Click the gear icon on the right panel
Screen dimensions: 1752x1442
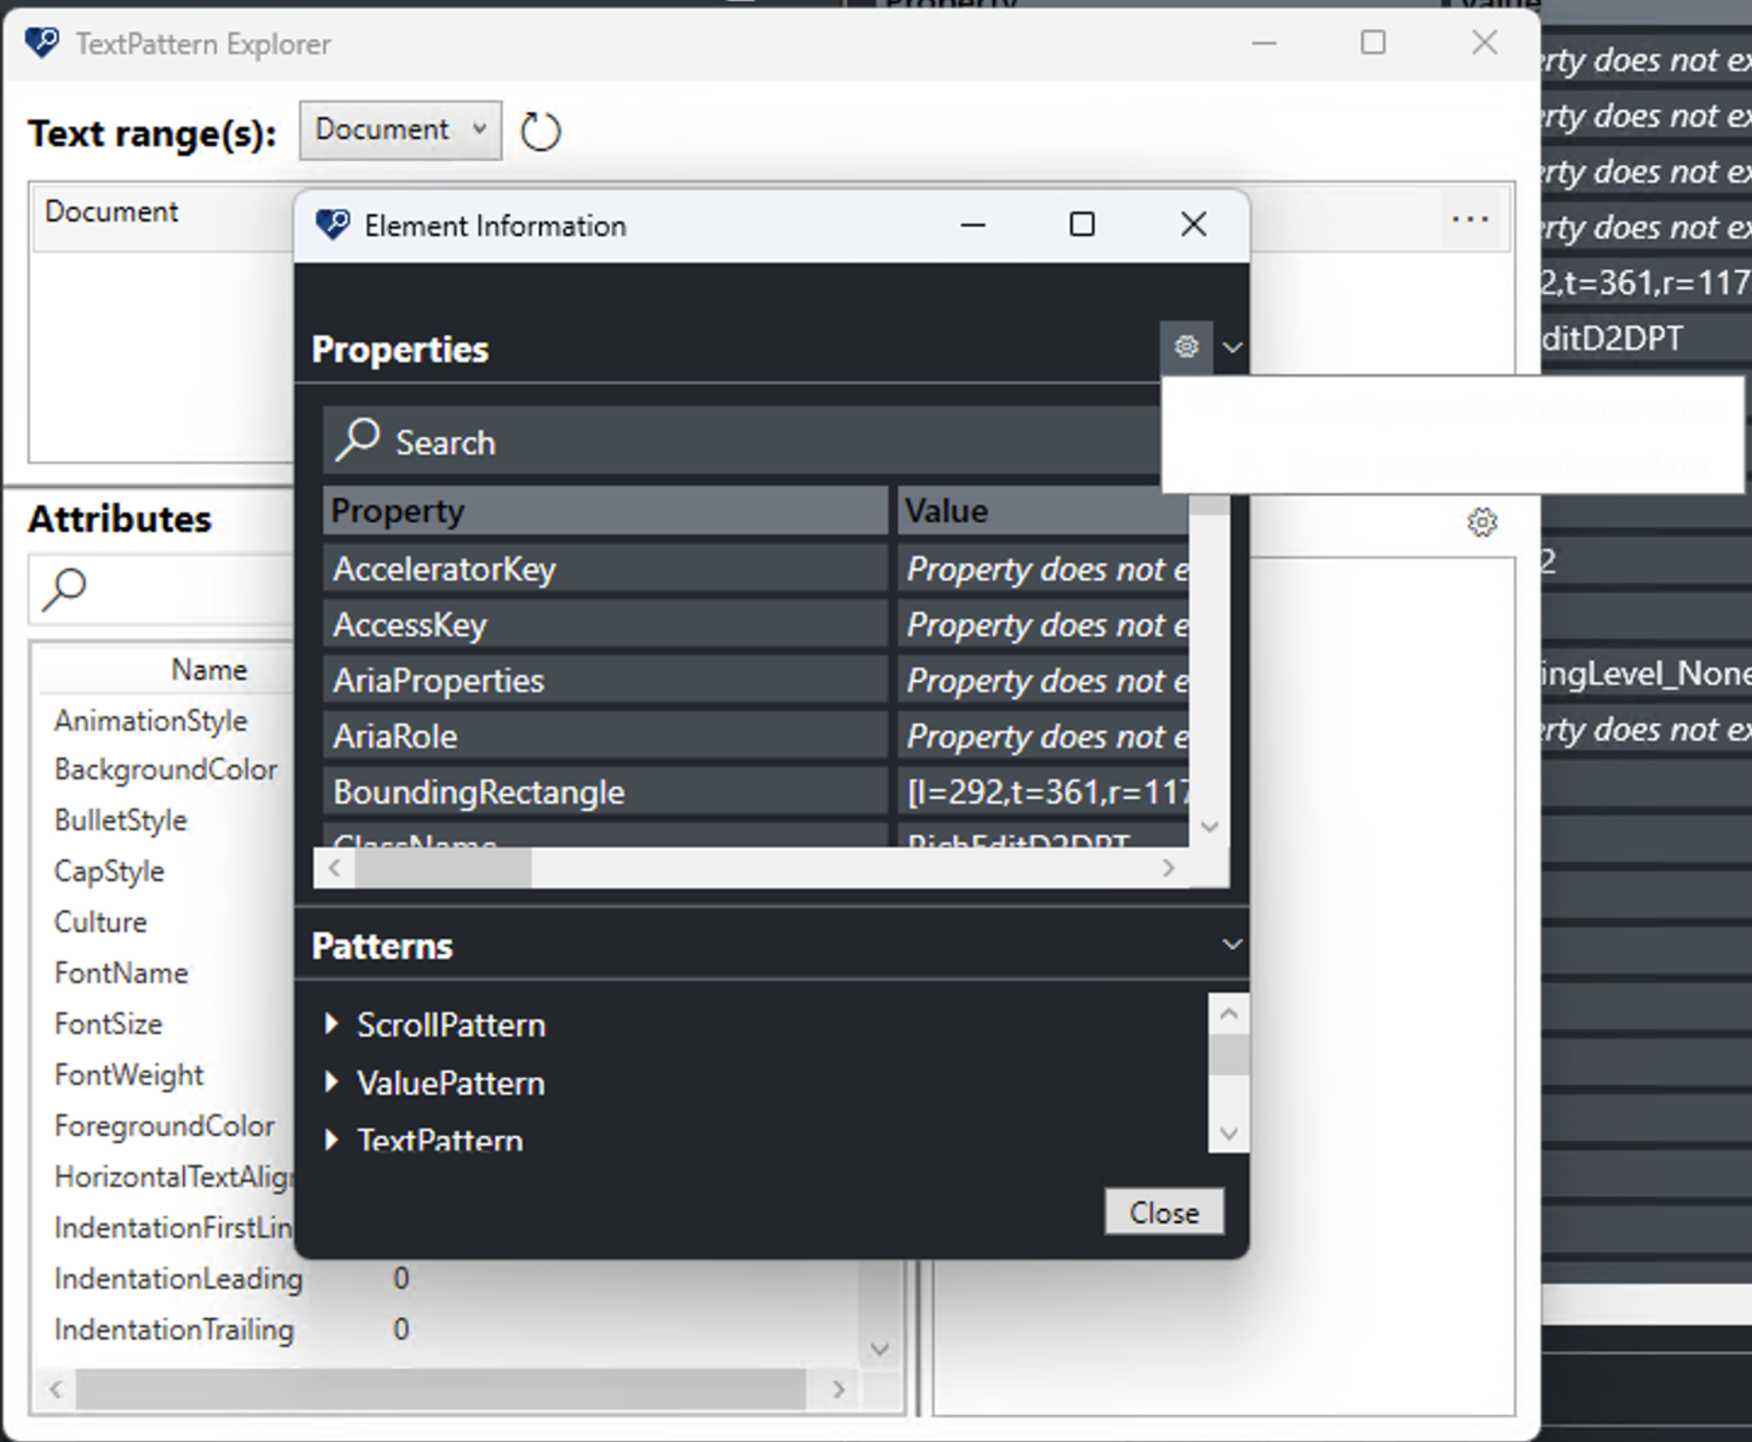pos(1482,522)
